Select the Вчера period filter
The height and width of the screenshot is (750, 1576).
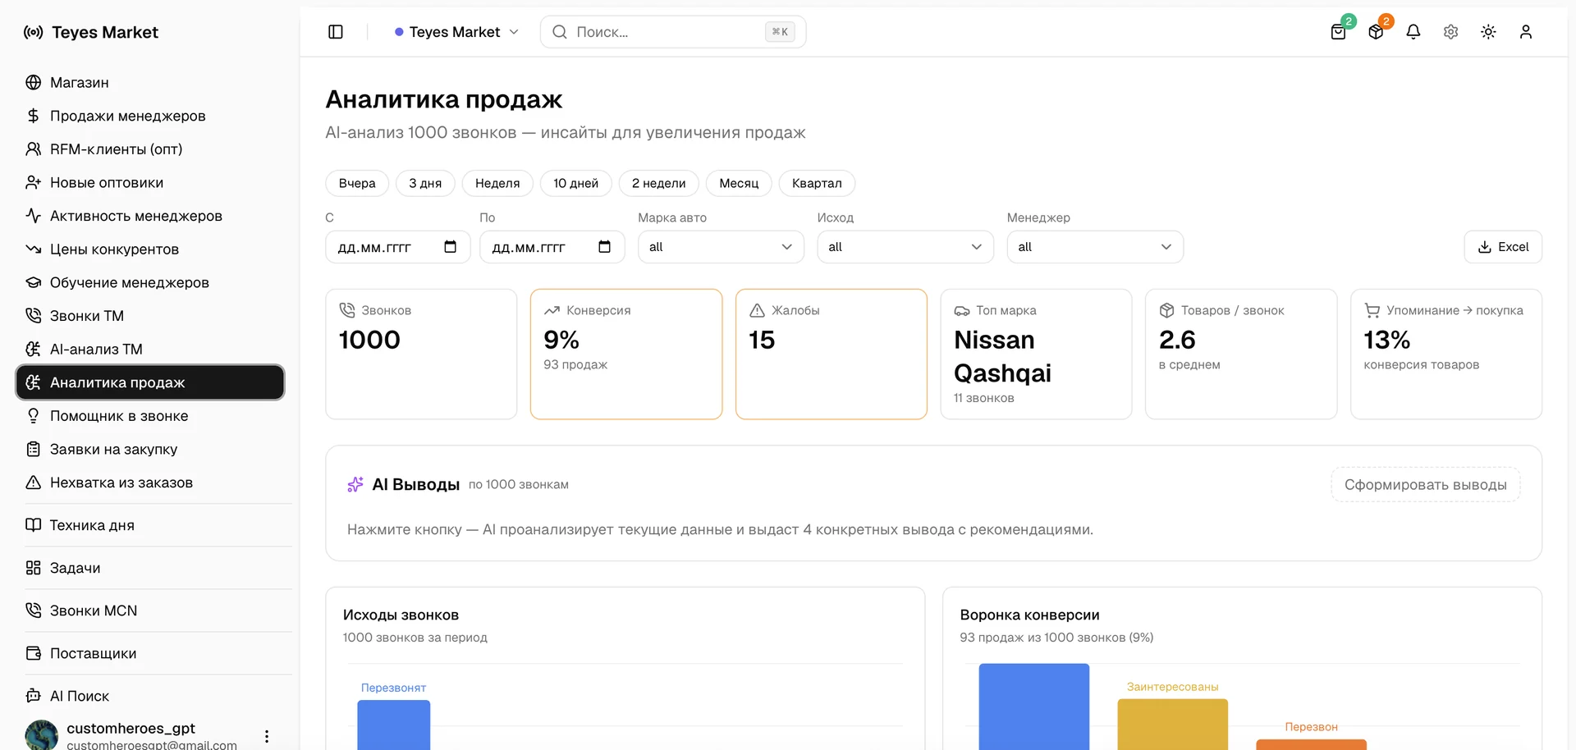pyautogui.click(x=357, y=183)
